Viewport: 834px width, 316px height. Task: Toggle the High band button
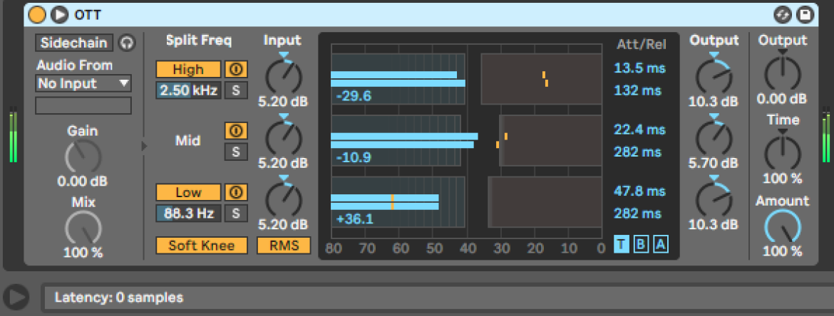pyautogui.click(x=188, y=69)
